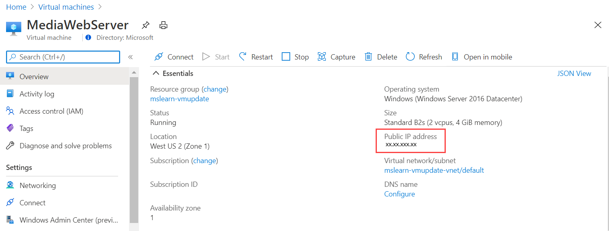Click the purple Tags icon
Screen dimensions: 609x231
[10, 128]
